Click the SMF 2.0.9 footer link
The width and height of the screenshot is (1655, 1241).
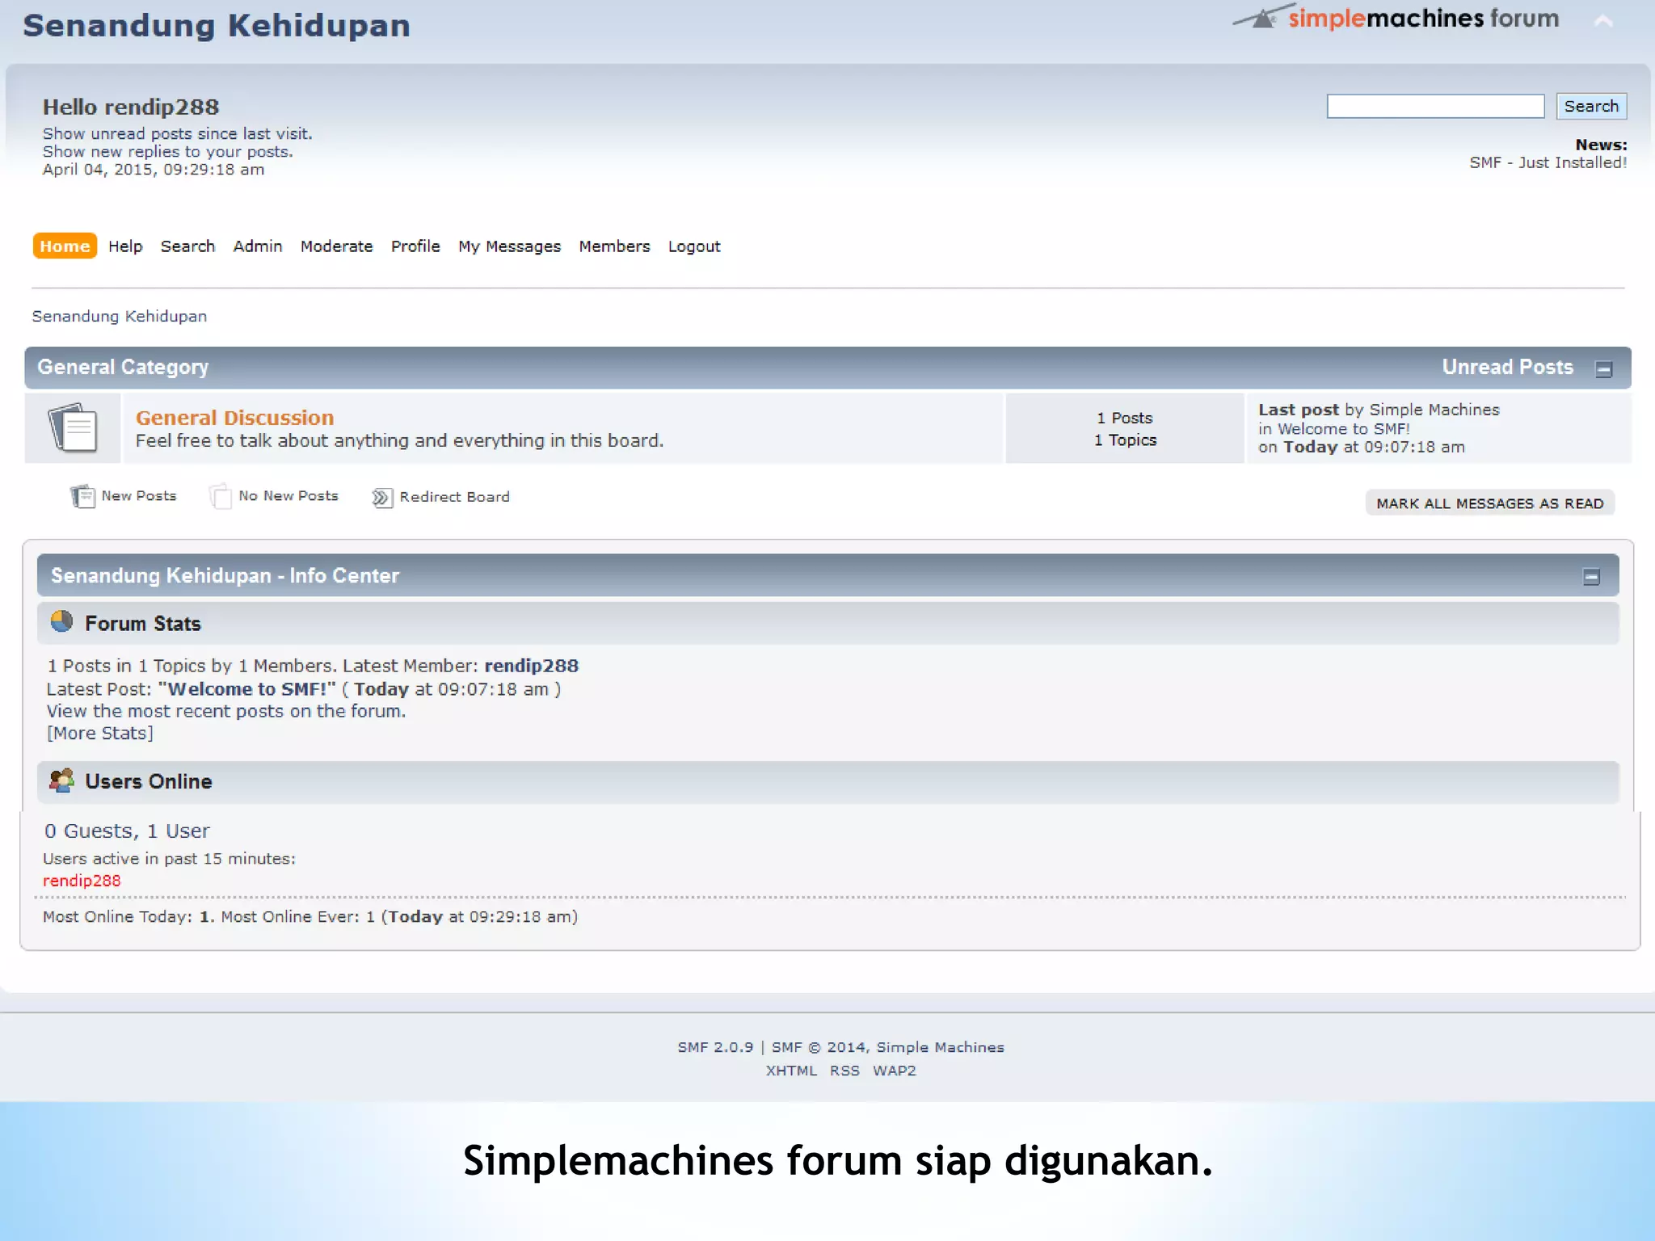pyautogui.click(x=715, y=1047)
